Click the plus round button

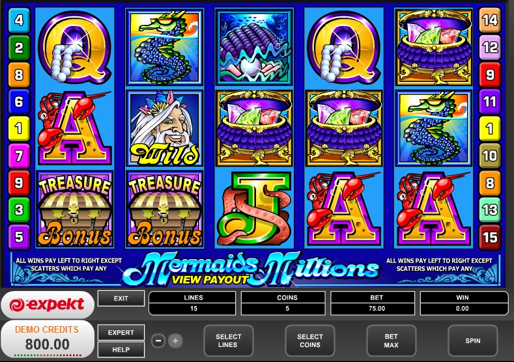click(x=175, y=341)
